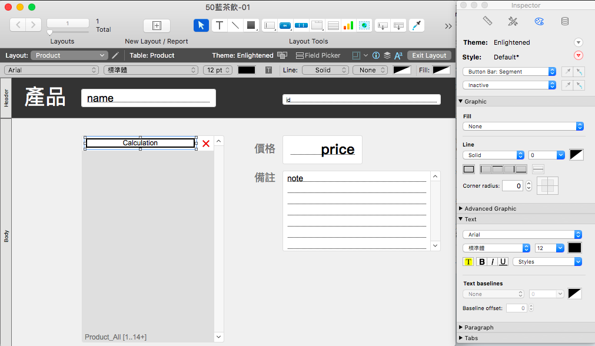Image resolution: width=595 pixels, height=346 pixels.
Task: Click the Exit Layout button
Action: (429, 55)
